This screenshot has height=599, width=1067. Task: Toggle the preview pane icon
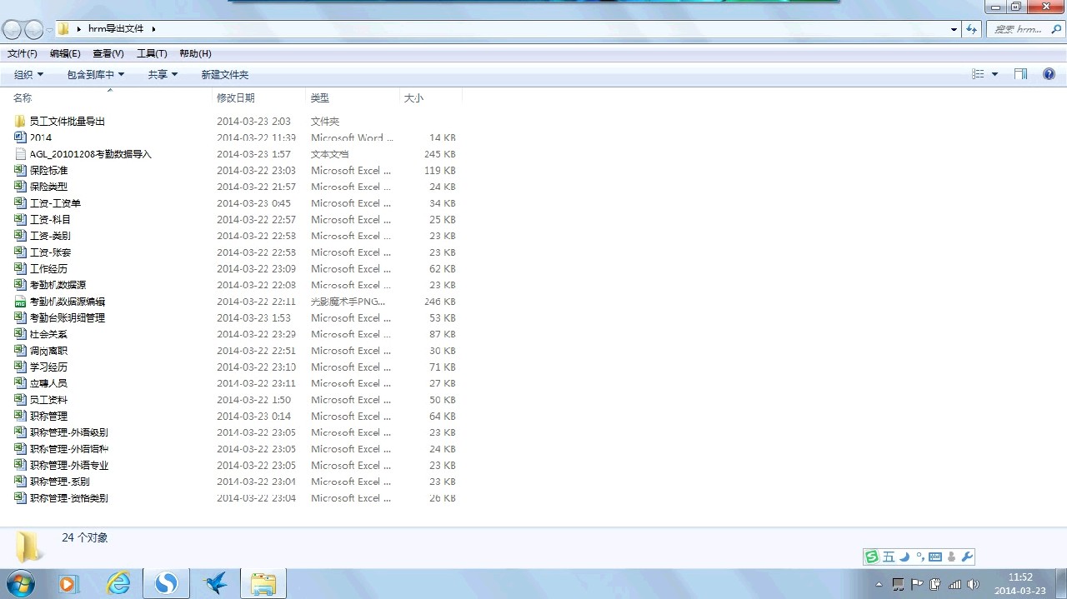(x=1020, y=74)
